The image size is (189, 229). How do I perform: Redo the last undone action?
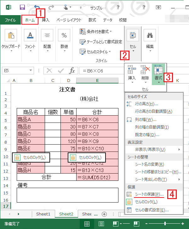point(51,7)
